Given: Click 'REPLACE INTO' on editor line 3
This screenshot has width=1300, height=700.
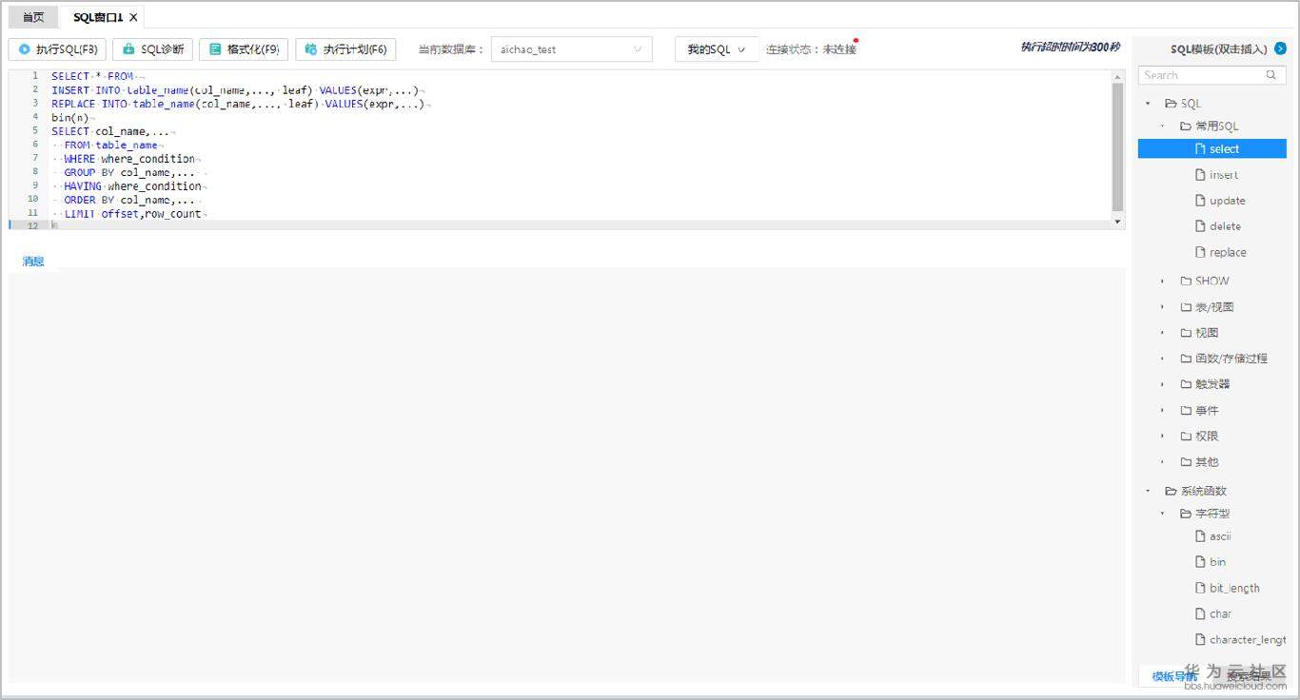Looking at the screenshot, I should pos(89,104).
